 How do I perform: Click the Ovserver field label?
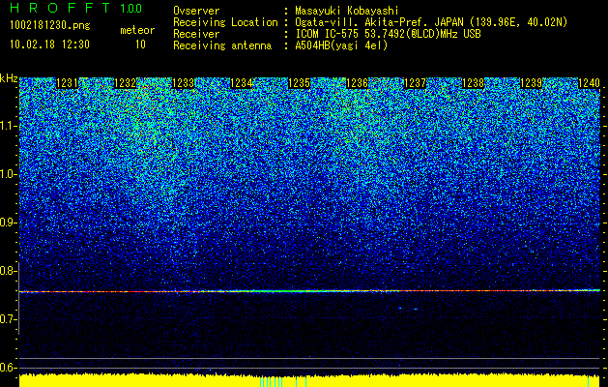click(x=196, y=11)
